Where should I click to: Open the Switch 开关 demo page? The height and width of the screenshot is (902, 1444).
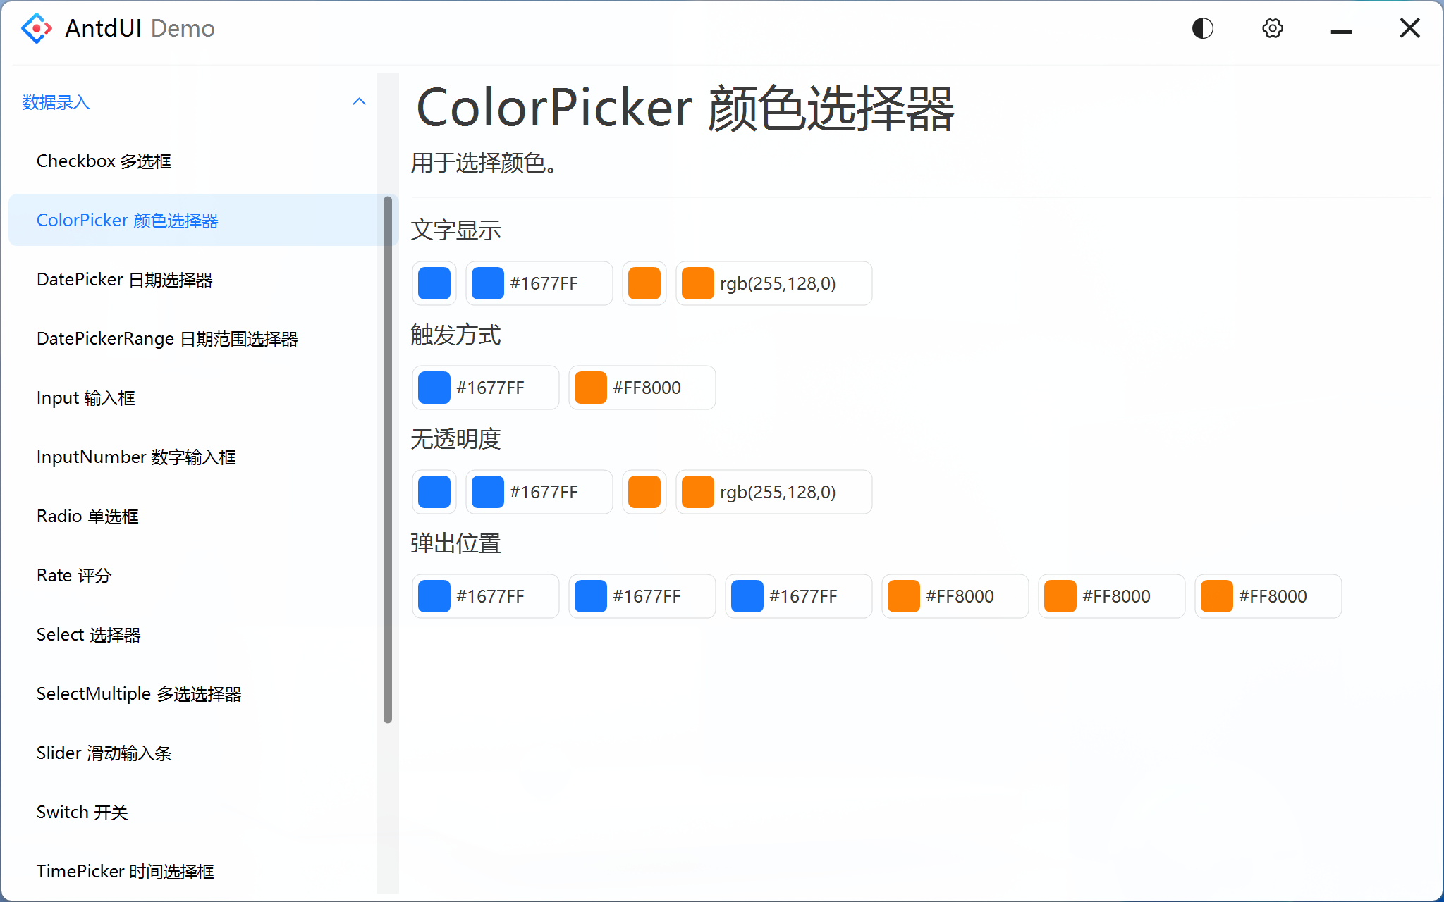tap(82, 812)
